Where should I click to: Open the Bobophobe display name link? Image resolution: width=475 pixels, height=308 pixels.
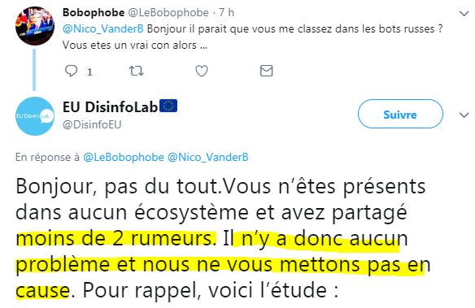(x=94, y=12)
